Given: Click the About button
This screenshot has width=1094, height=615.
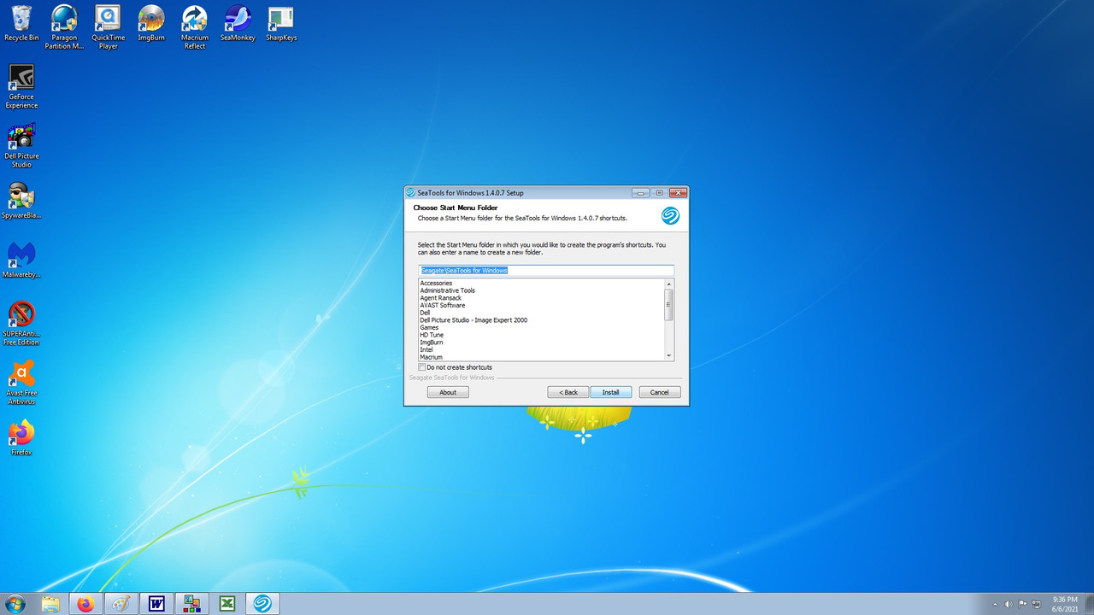Looking at the screenshot, I should pos(448,392).
